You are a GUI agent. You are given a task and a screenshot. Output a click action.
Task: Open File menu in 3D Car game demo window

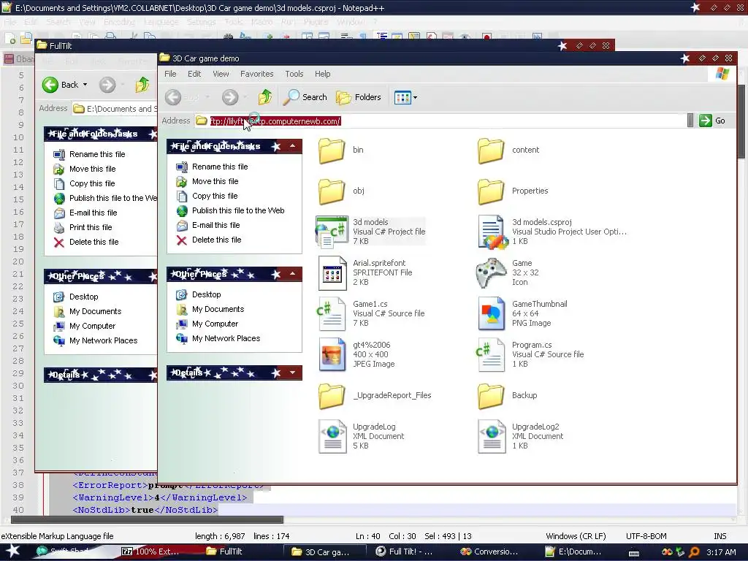click(x=170, y=74)
